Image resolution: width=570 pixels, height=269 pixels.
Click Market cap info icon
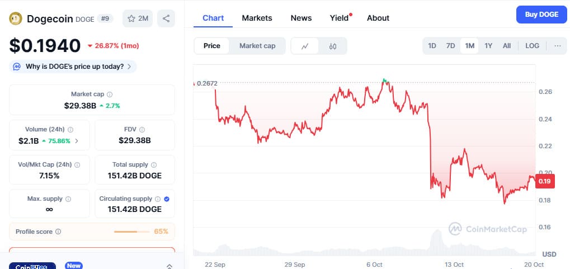110,95
